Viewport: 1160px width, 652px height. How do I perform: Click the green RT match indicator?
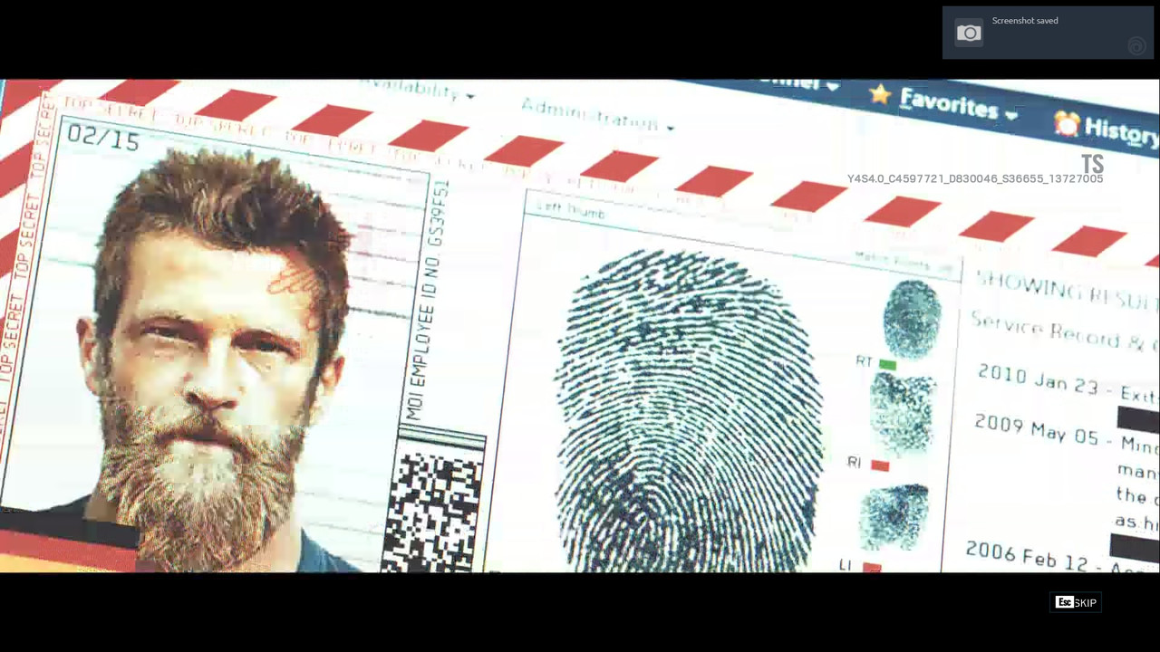click(887, 364)
